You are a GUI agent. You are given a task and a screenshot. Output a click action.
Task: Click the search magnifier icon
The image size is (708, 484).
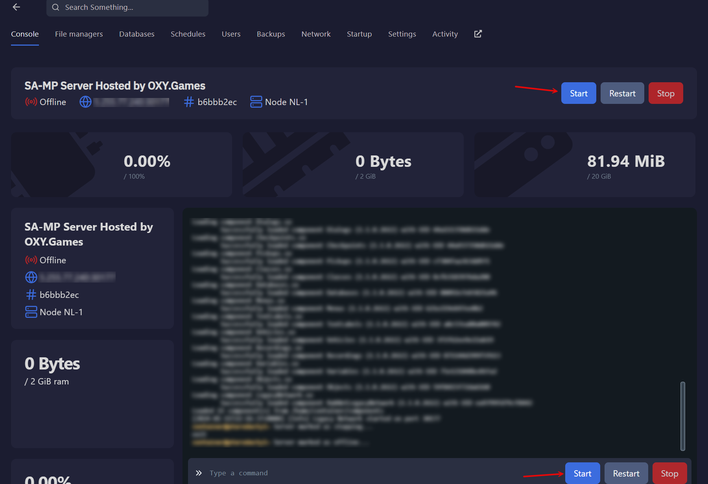[55, 7]
